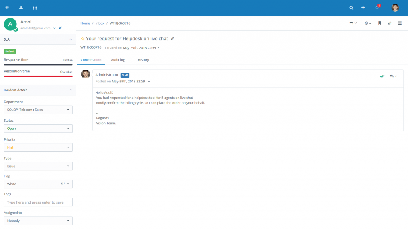Image resolution: width=408 pixels, height=229 pixels.
Task: Click the ticket ID WTHJ-363716 under title
Action: (91, 47)
